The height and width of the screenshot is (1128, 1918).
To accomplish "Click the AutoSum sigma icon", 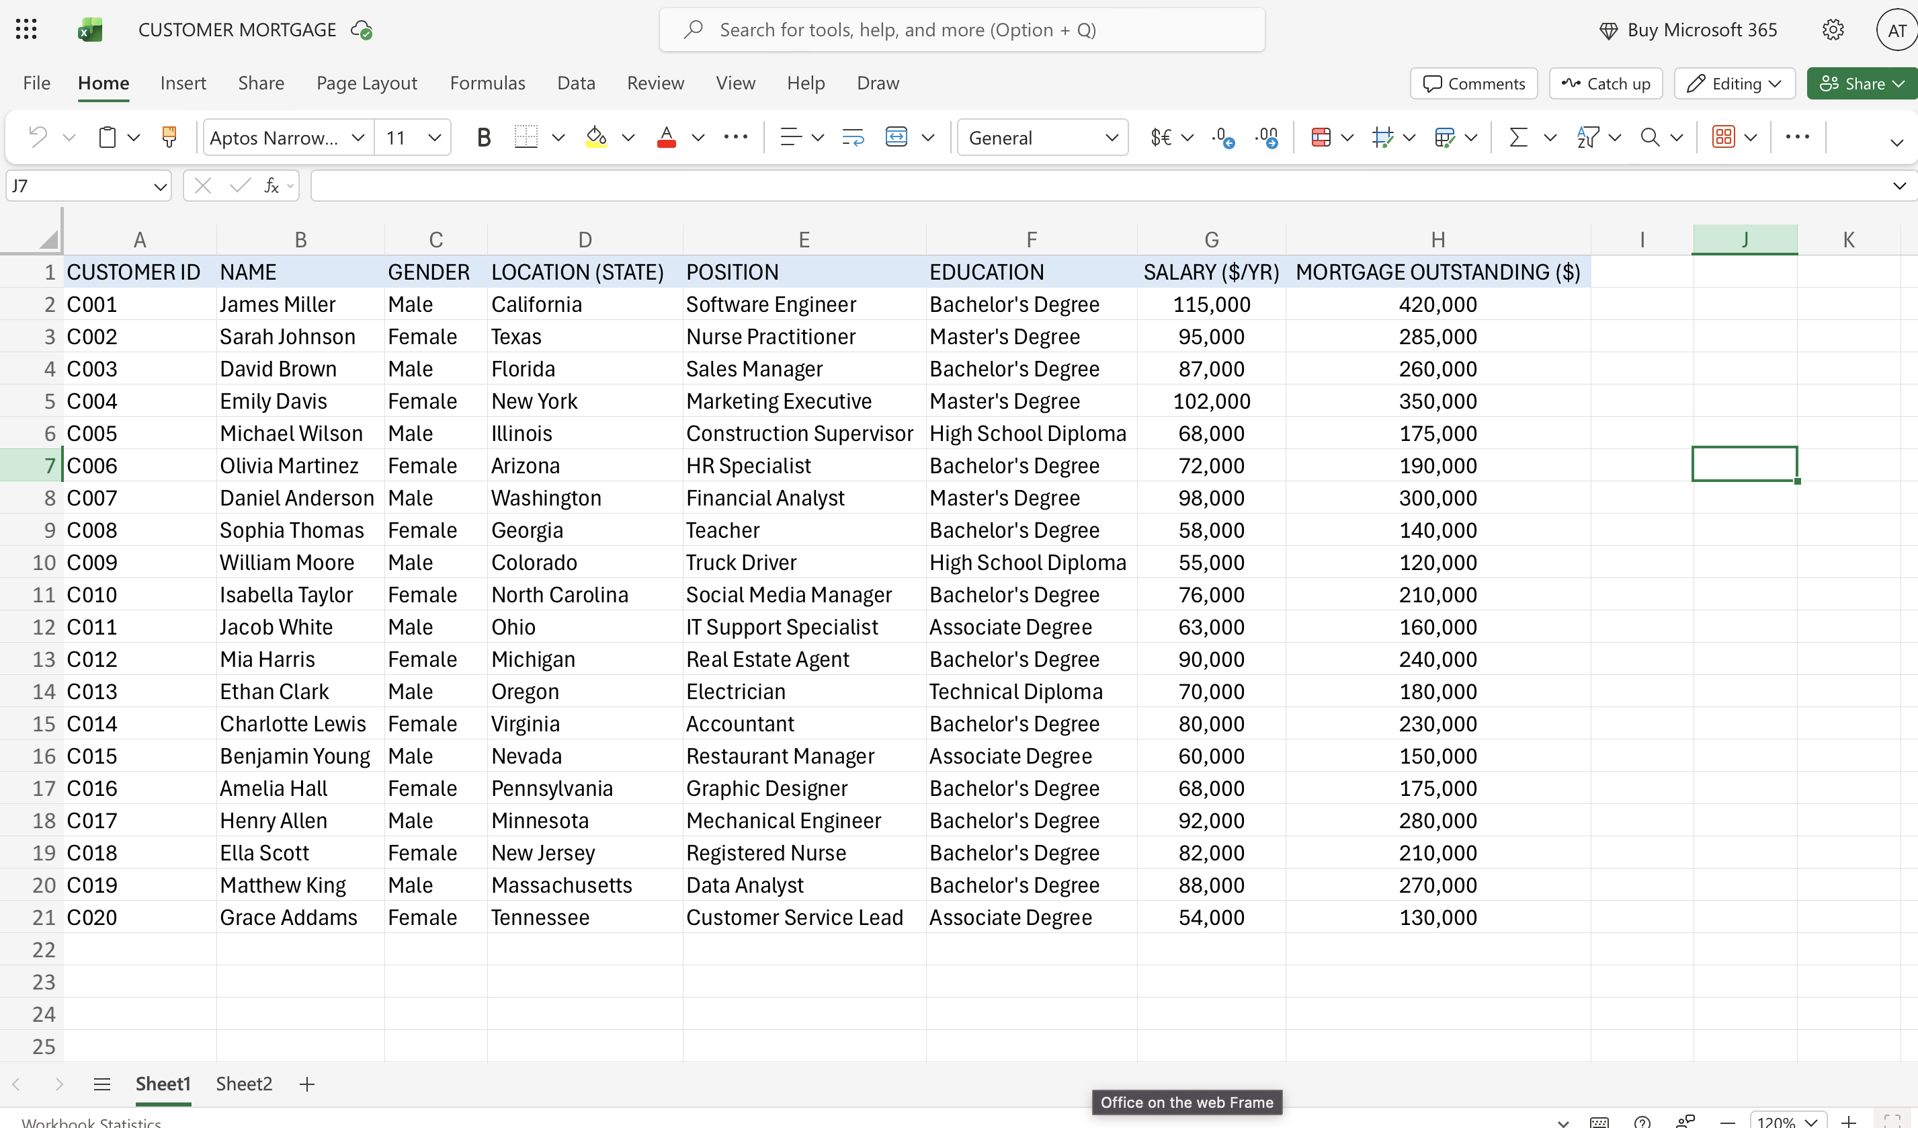I will (x=1517, y=137).
